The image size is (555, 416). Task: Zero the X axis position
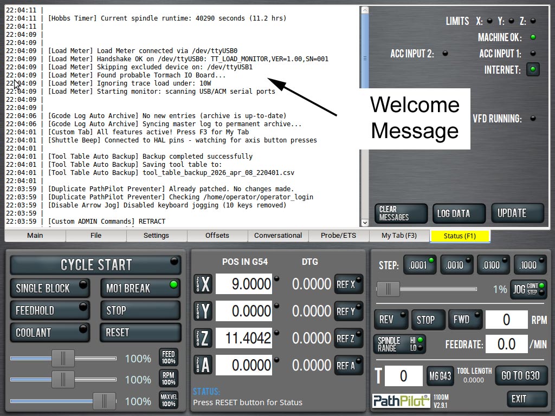click(203, 284)
